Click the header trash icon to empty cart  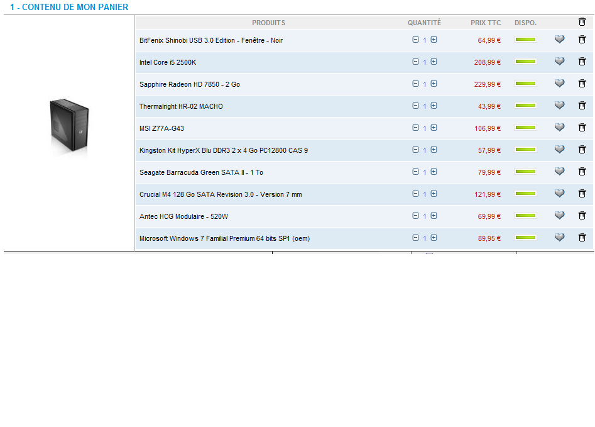point(582,22)
